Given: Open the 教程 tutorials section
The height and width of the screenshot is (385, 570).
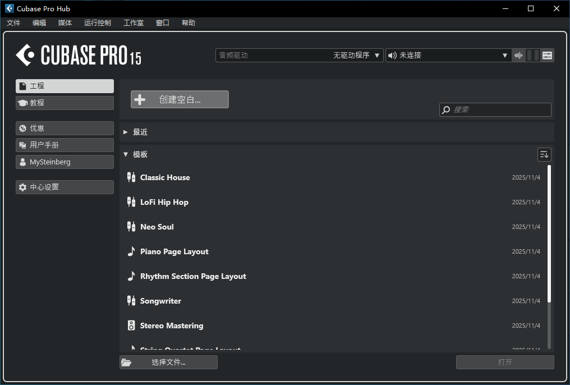Looking at the screenshot, I should coord(65,103).
